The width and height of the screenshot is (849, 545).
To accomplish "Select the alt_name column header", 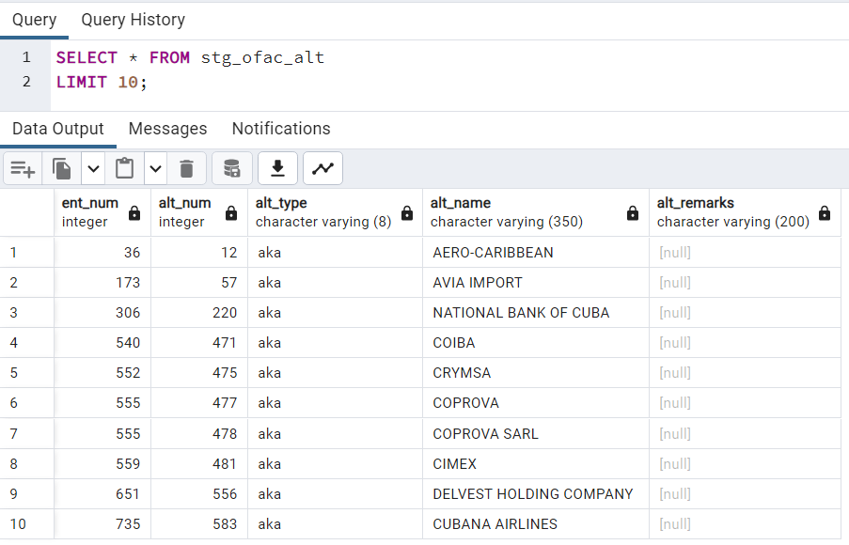I will 536,212.
